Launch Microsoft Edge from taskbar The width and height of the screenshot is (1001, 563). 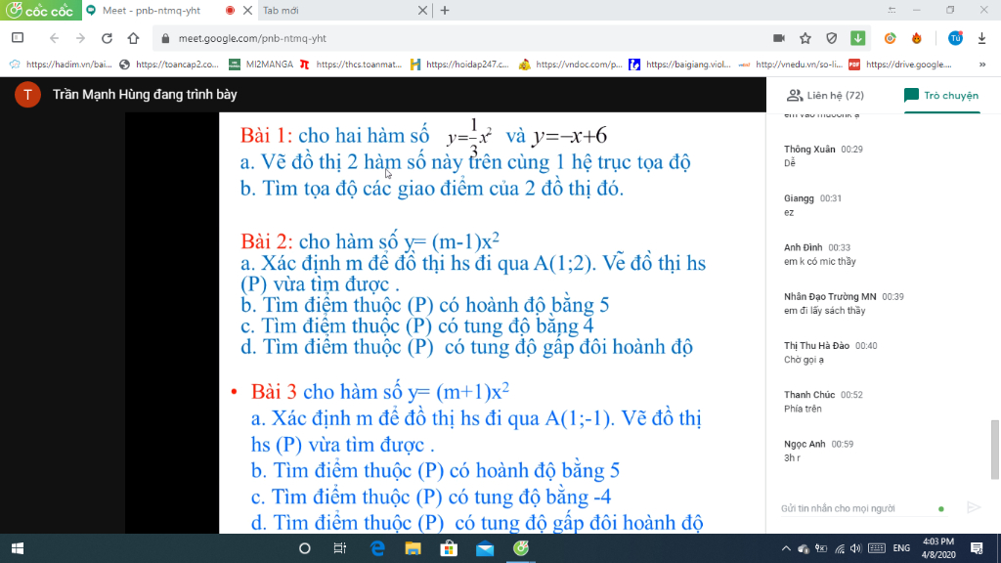point(377,548)
